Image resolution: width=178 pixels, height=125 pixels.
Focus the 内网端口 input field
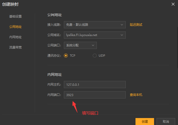[x=95, y=95]
